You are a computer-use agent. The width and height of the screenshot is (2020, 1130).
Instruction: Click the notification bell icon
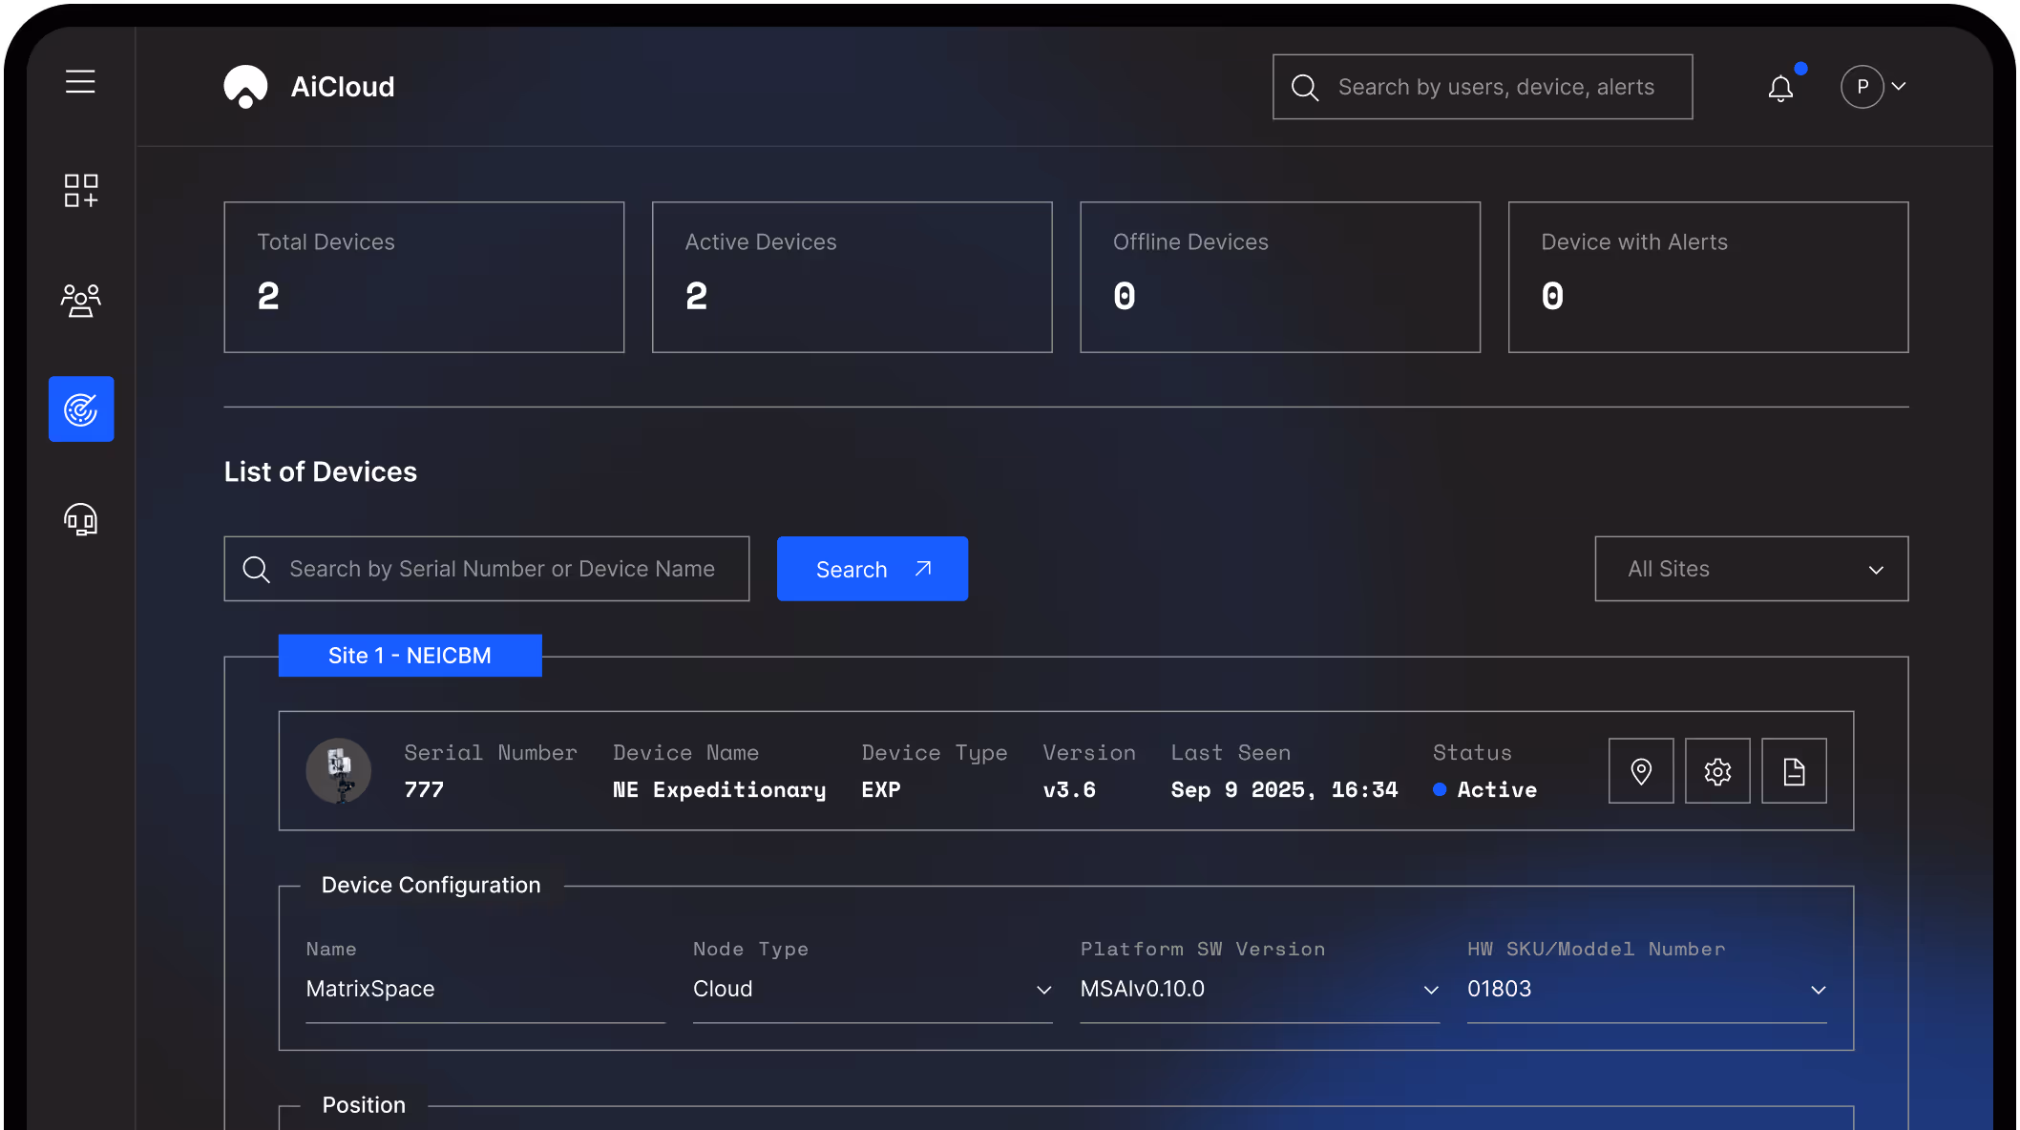(1780, 88)
